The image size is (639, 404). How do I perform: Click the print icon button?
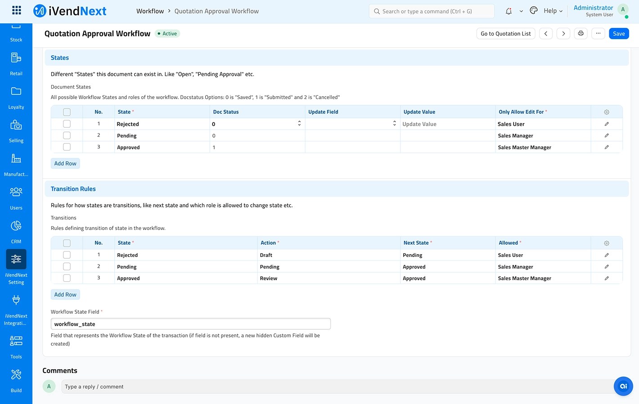(581, 34)
